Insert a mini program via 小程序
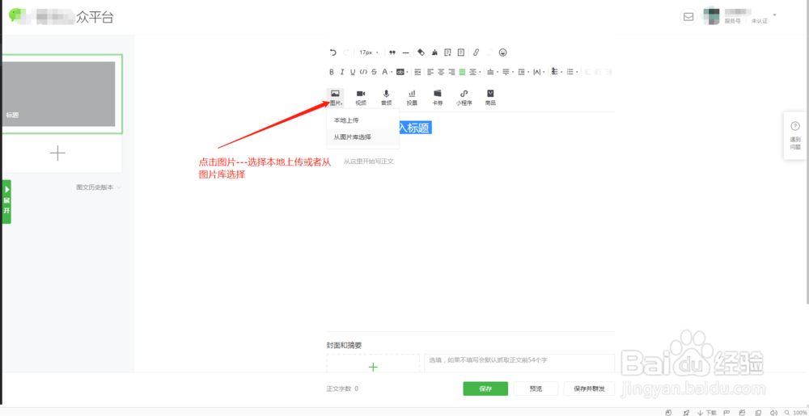 [464, 97]
